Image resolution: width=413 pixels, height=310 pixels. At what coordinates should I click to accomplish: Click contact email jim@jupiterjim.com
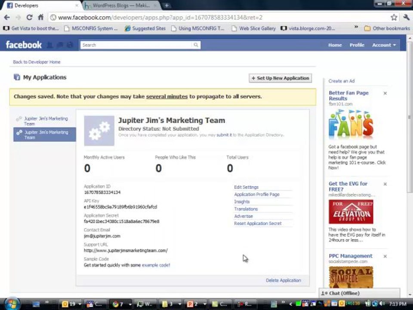click(102, 236)
